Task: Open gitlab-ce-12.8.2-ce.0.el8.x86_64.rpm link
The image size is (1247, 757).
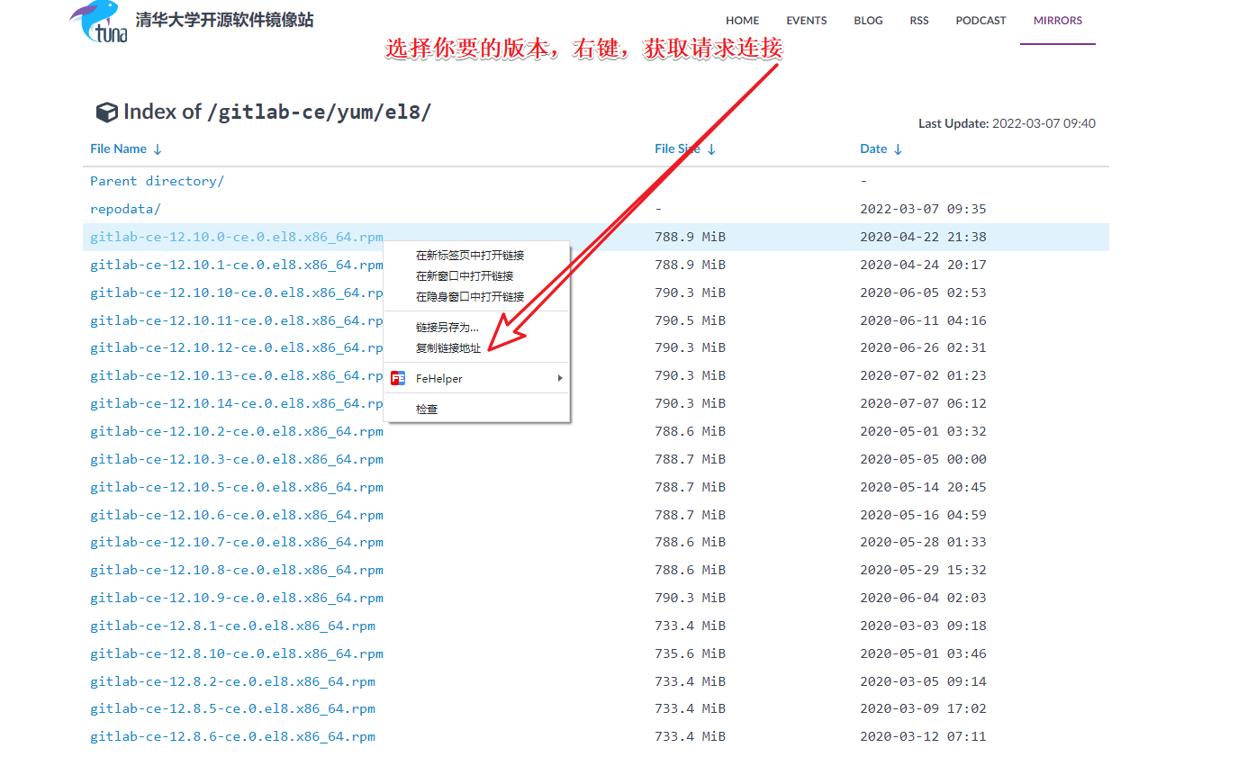Action: 233,681
